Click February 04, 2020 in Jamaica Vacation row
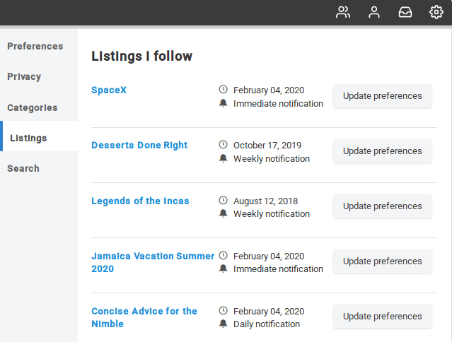This screenshot has height=342, width=452. 269,256
